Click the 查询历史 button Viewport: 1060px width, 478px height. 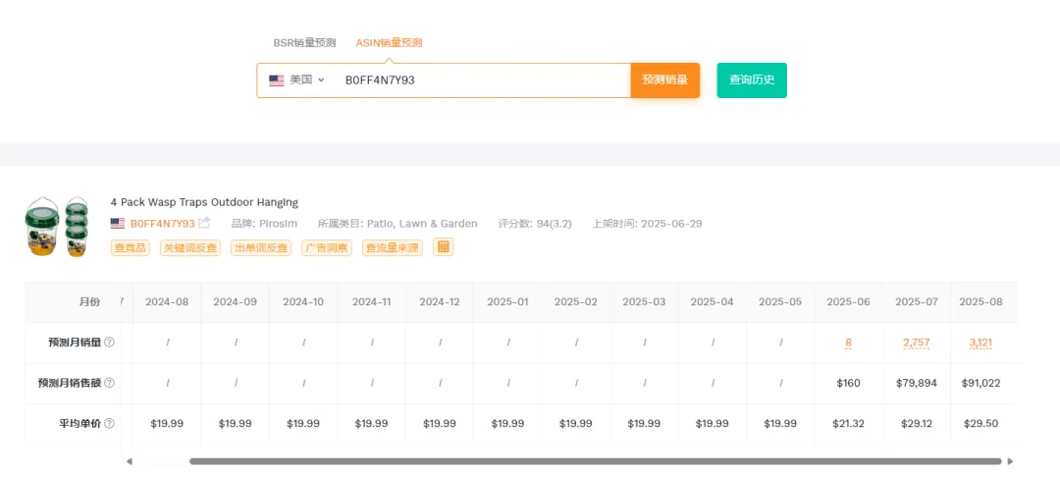(x=752, y=80)
